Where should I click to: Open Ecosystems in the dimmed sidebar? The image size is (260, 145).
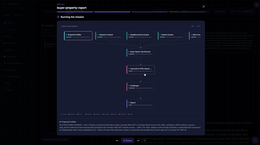pyautogui.click(x=12, y=30)
